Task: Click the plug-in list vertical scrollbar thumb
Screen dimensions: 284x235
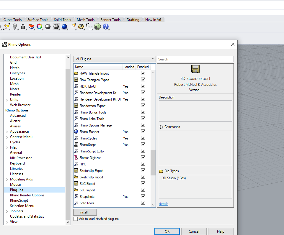Action: (x=153, y=163)
